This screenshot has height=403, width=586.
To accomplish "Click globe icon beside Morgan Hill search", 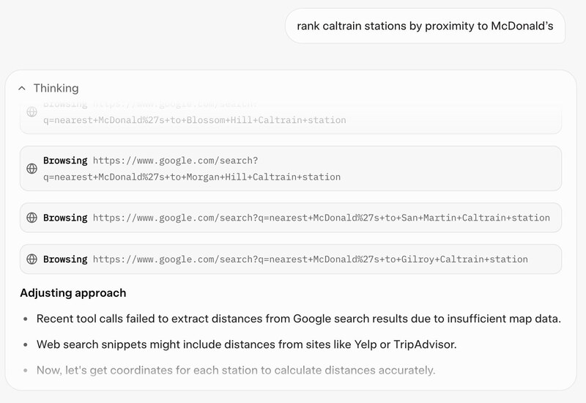I will [x=31, y=169].
